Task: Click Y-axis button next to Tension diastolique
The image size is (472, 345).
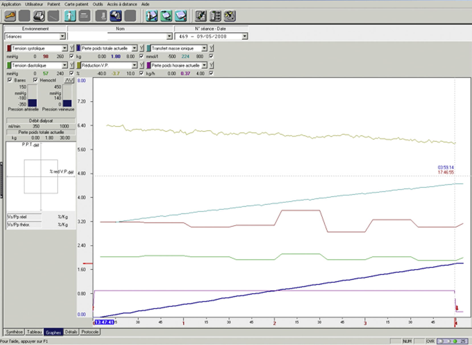Action: coord(72,65)
